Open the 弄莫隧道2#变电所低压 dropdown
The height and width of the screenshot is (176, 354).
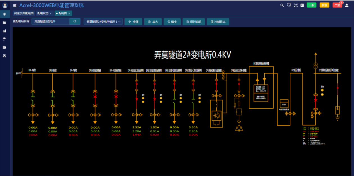coord(103,21)
